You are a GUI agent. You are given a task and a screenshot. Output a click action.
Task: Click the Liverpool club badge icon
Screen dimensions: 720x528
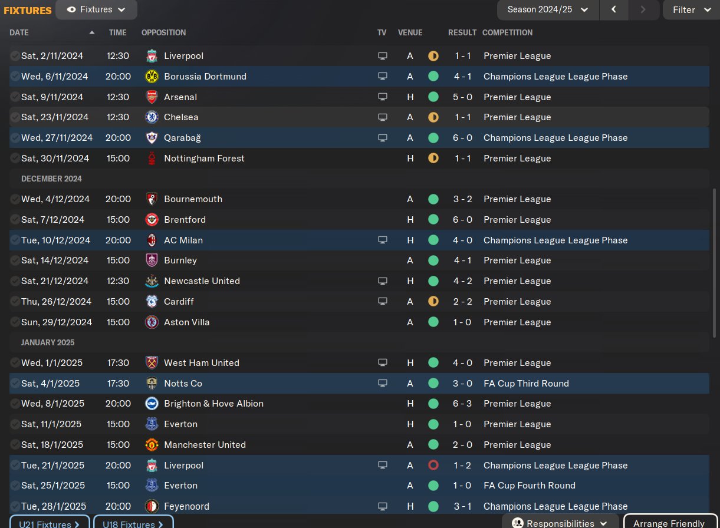[152, 56]
